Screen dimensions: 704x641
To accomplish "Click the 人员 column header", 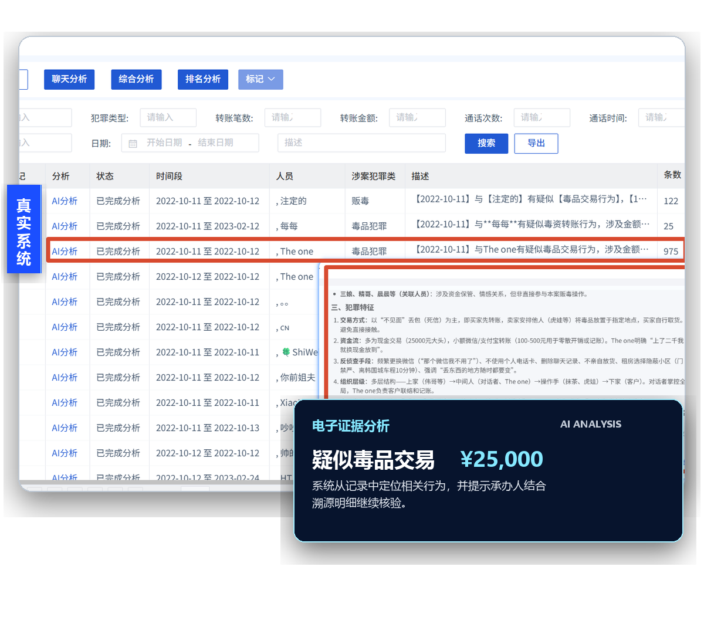I will (285, 176).
